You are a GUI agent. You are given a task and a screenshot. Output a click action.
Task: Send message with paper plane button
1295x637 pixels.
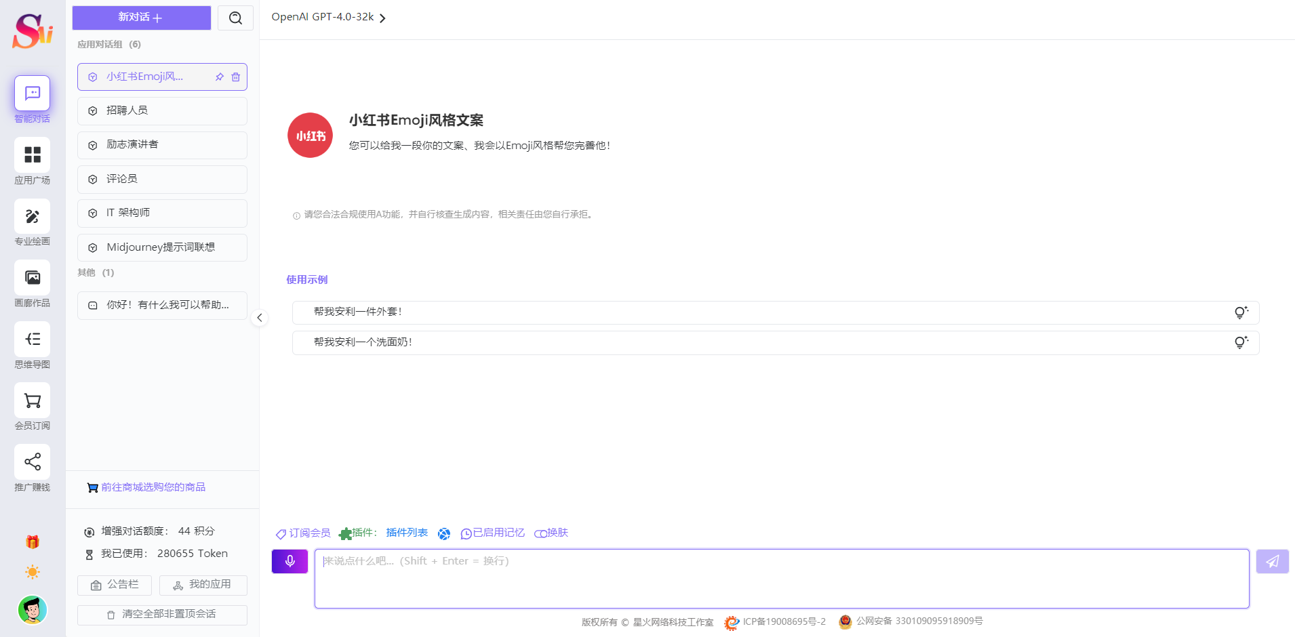click(1272, 561)
